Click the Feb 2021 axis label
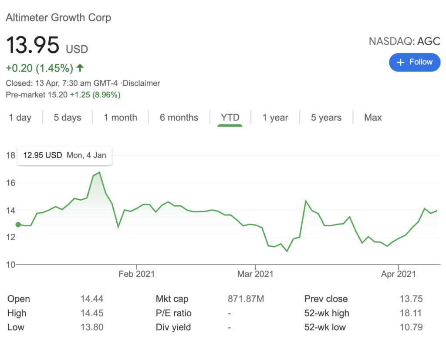 pyautogui.click(x=136, y=274)
